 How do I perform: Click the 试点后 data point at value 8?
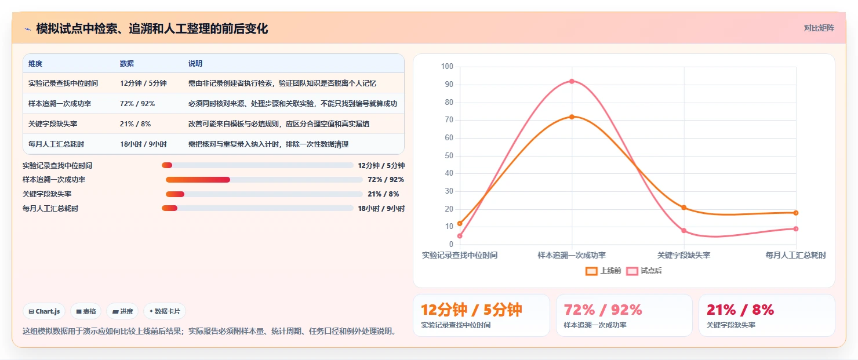tap(684, 231)
